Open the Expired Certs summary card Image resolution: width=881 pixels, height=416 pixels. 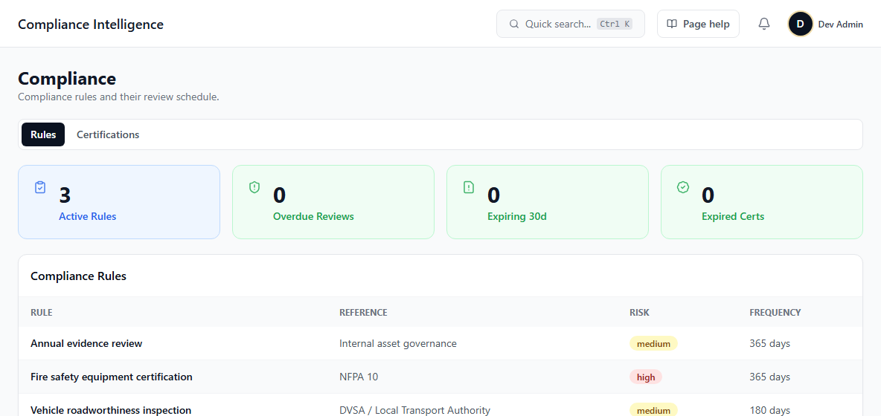click(762, 202)
